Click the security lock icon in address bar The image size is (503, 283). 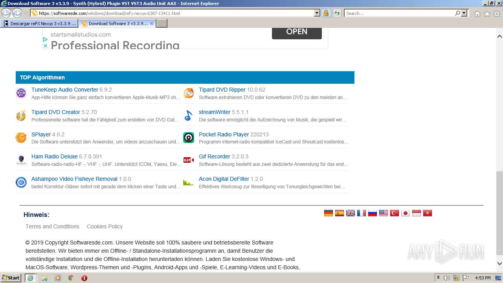click(326, 13)
